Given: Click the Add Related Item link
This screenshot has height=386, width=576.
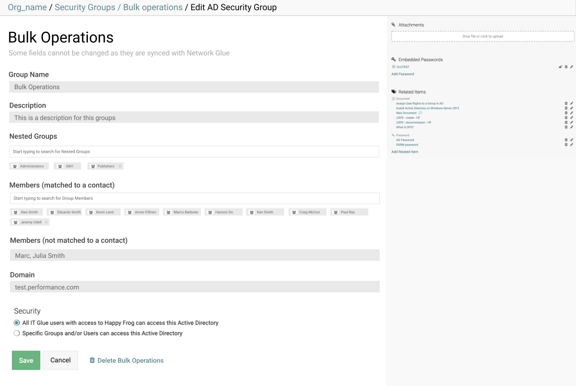Looking at the screenshot, I should pyautogui.click(x=405, y=152).
